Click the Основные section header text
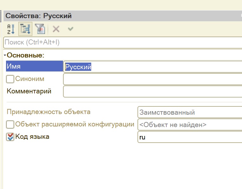The image size is (242, 189). point(25,55)
